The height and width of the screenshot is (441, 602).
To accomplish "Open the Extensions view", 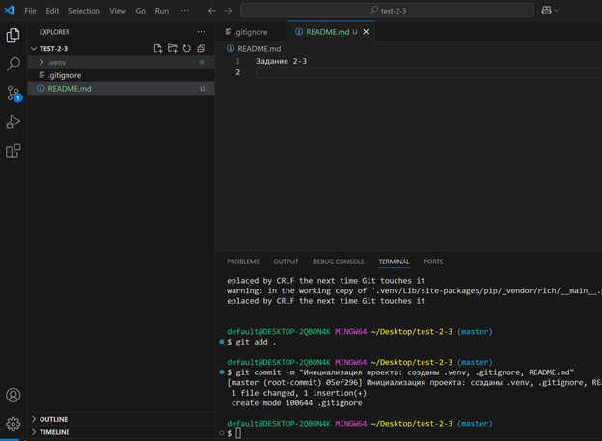I will point(14,152).
